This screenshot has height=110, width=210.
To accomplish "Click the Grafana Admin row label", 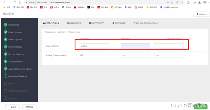I will pos(52,46).
